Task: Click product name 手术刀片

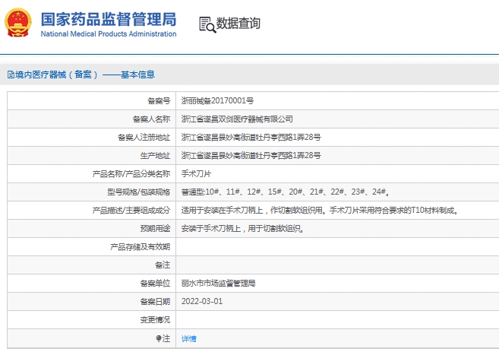Action: pos(196,174)
